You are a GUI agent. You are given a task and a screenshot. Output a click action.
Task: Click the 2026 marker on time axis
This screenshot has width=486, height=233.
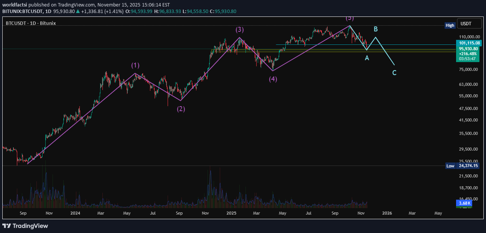click(387, 213)
